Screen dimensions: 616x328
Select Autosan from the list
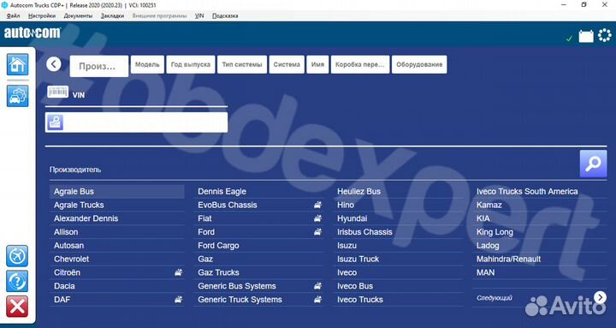117,246
